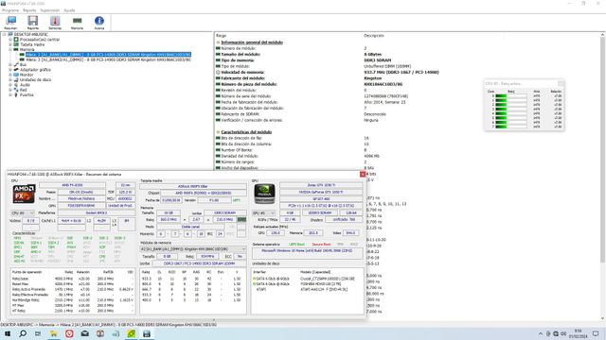Collapse the Memoria tree node
The width and height of the screenshot is (606, 340).
coord(10,50)
